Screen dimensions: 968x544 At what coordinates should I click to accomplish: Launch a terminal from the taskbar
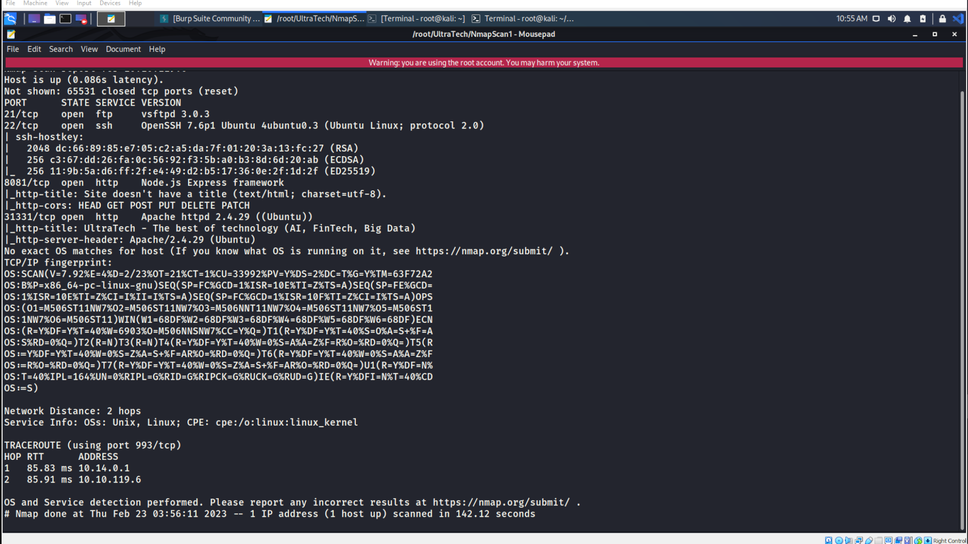click(x=66, y=19)
